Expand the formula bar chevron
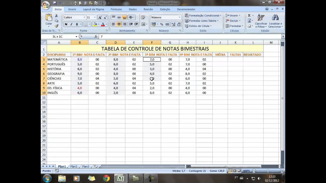Viewport: 326px width, 183px height. pos(283,37)
